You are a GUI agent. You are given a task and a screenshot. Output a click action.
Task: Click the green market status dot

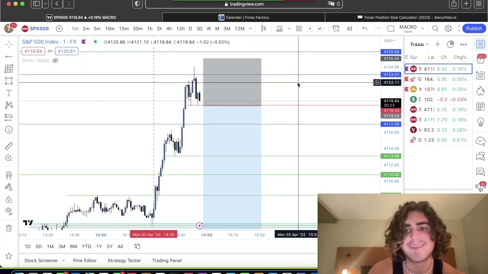(95, 42)
